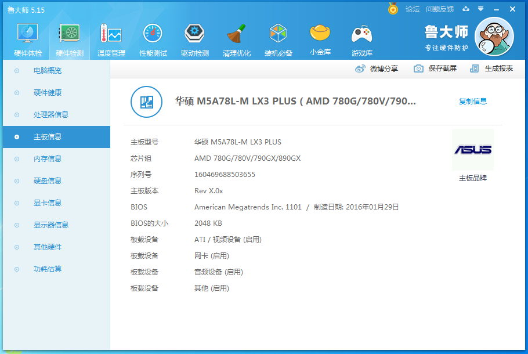Image resolution: width=528 pixels, height=354 pixels.
Task: Click the 主板型号 model value 华硕 M5A78L-M LX3 PLUS
Action: 238,142
